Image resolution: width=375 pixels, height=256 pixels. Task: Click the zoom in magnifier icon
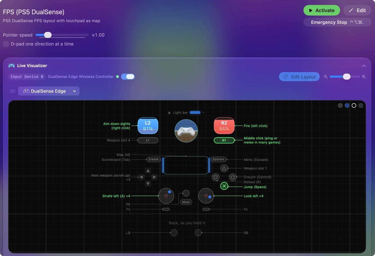coord(364,77)
